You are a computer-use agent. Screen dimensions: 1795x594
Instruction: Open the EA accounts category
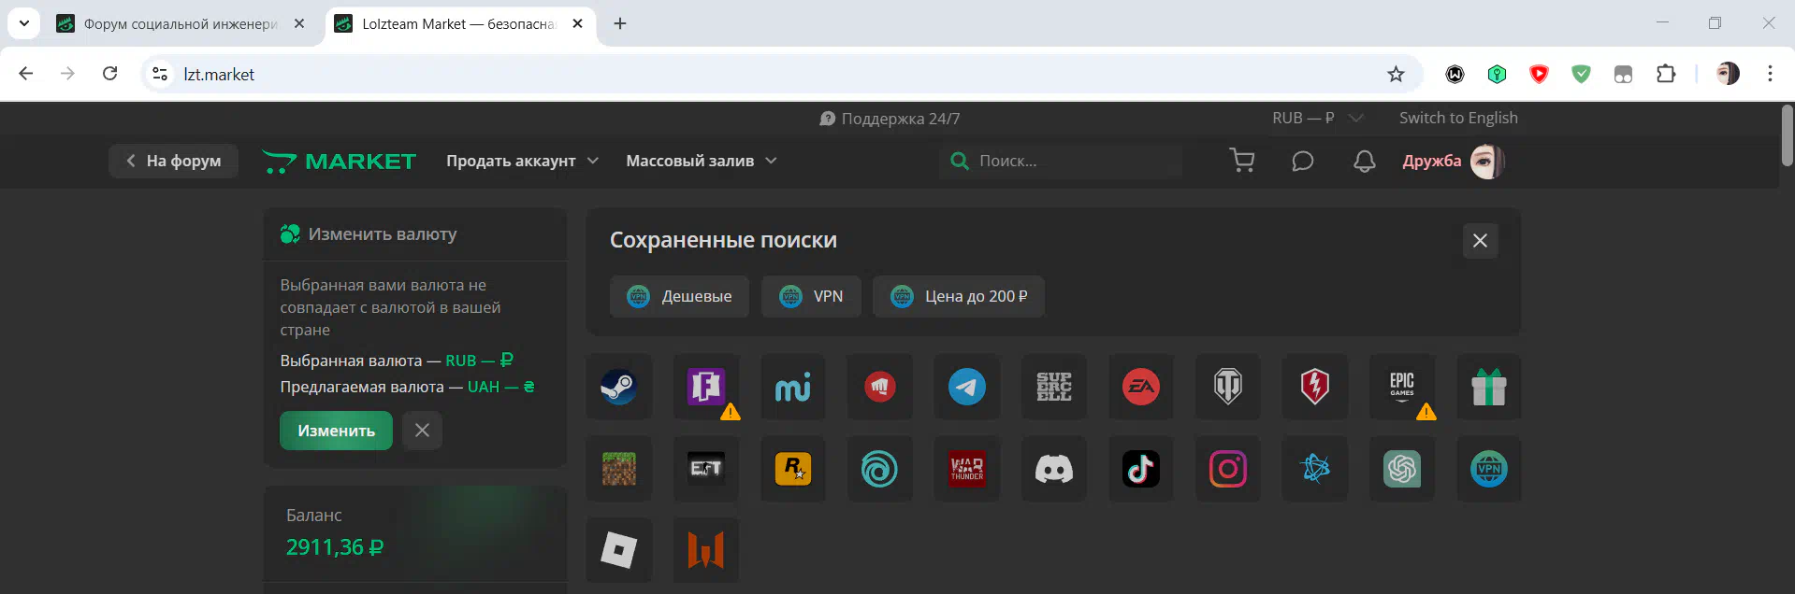1141,387
